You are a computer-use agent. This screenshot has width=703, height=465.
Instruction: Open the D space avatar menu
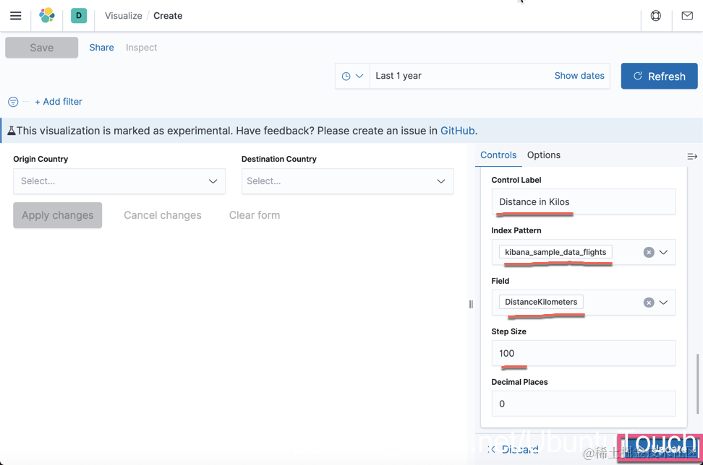79,16
